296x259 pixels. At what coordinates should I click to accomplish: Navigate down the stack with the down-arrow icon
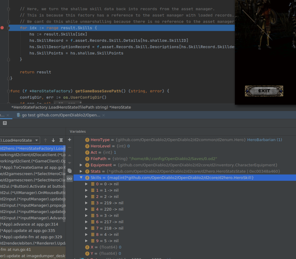coord(53,140)
